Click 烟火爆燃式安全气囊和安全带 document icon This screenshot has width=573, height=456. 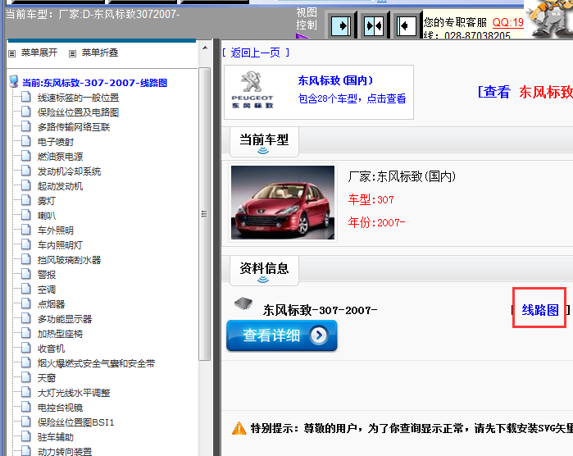pos(26,363)
